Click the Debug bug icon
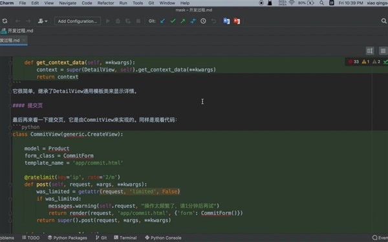 tap(118, 21)
